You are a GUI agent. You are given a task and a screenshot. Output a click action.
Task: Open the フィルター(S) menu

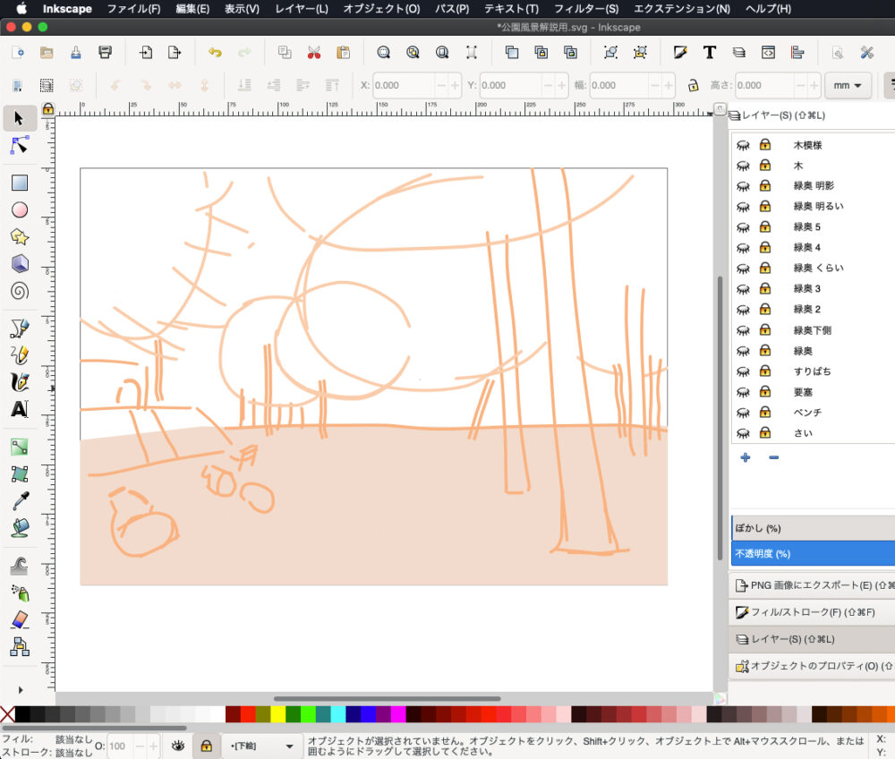[586, 9]
